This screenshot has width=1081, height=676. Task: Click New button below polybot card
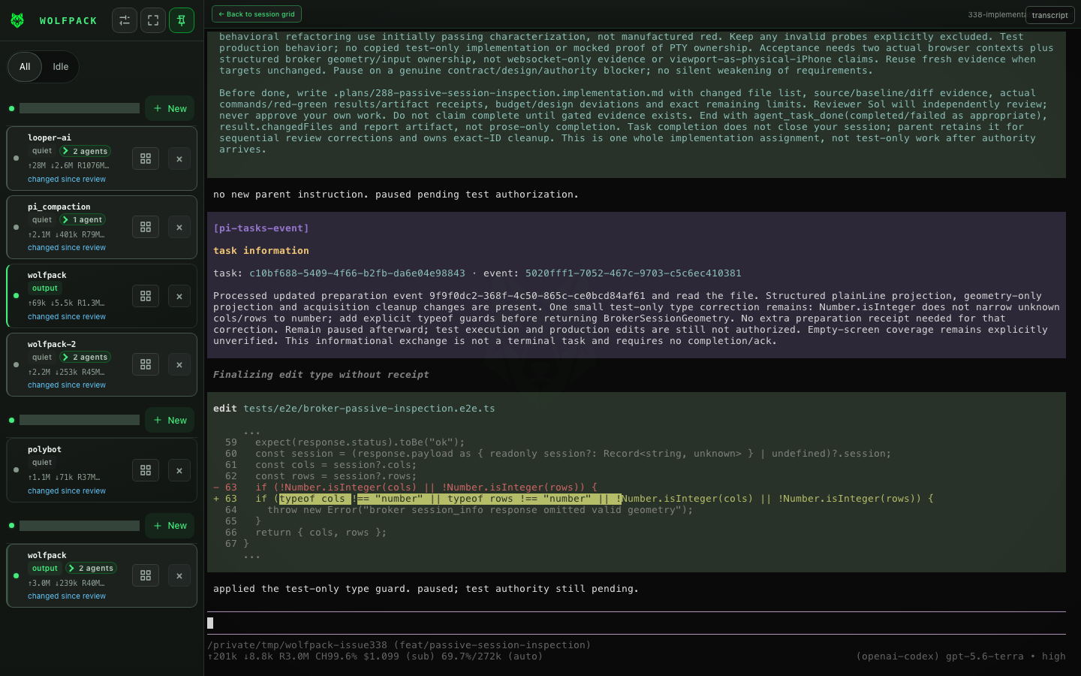[170, 525]
